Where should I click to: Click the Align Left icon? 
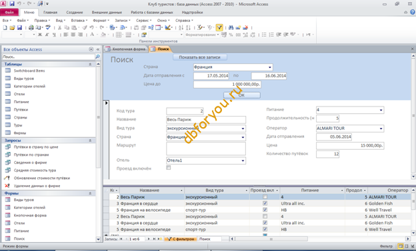coord(66,35)
